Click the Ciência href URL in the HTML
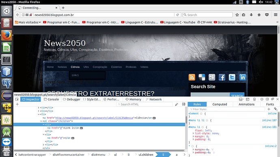This screenshot has width=280, height=157. (x=94, y=118)
